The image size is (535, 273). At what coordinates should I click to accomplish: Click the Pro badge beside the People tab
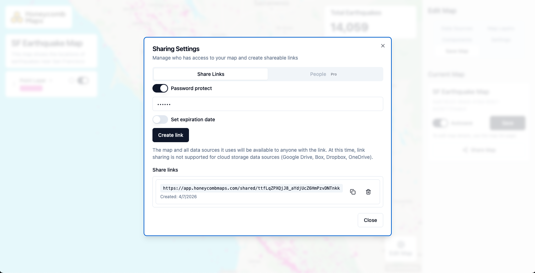[334, 74]
